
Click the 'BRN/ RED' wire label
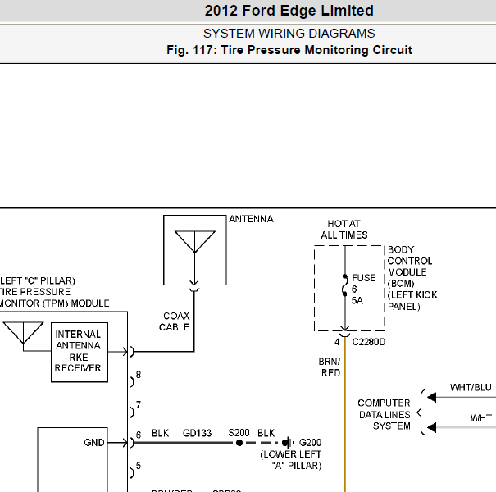pyautogui.click(x=330, y=367)
